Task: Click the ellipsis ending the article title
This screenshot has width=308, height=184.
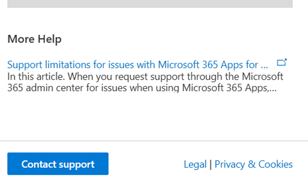Action: [x=265, y=63]
